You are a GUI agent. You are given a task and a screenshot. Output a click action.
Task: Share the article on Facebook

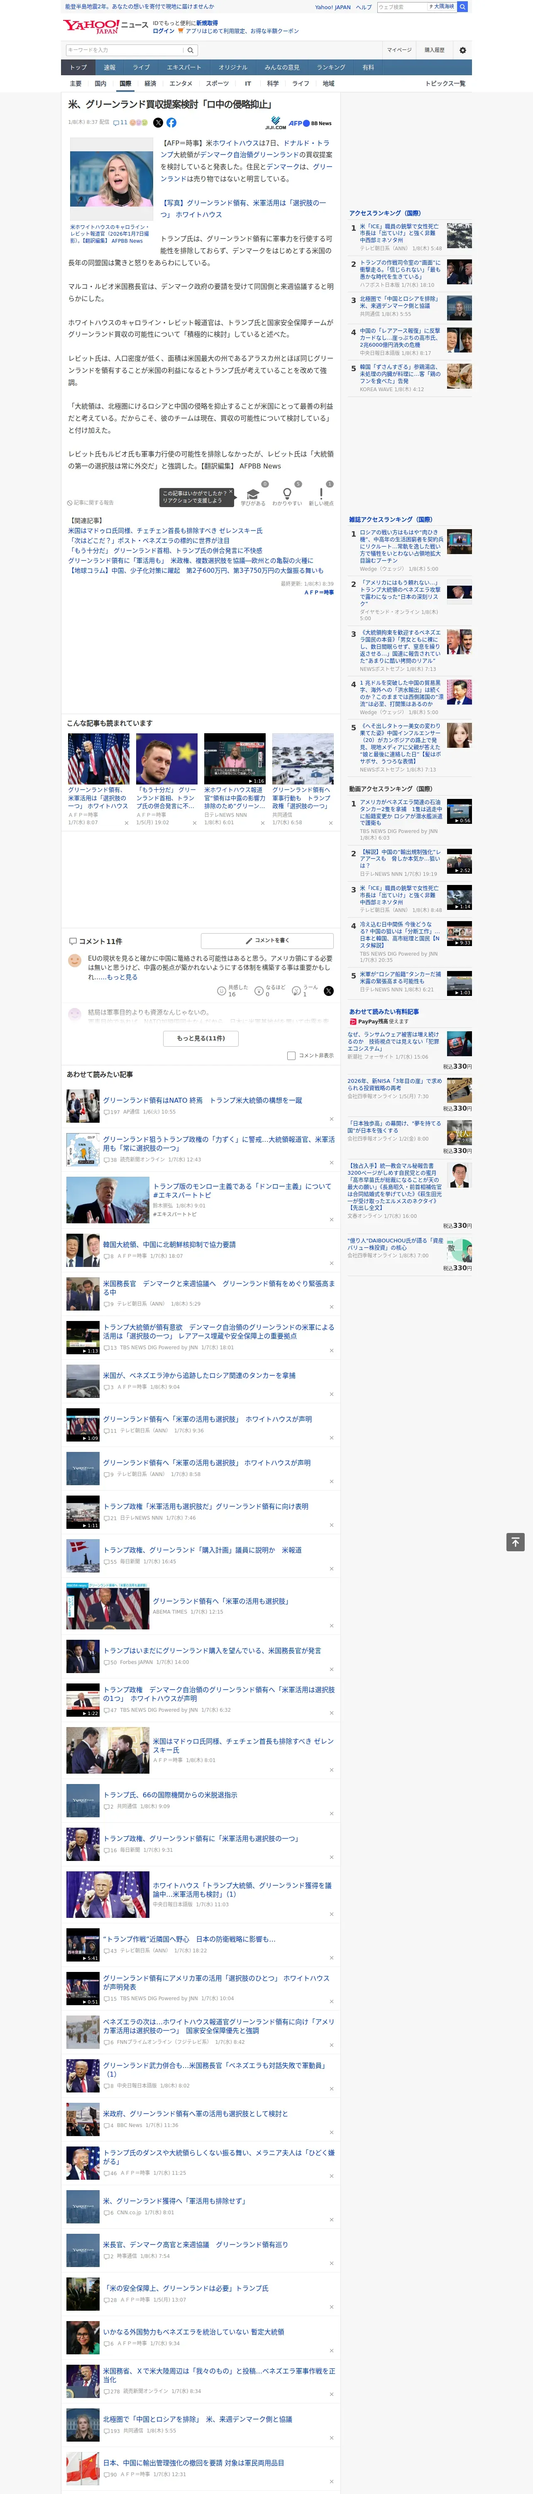click(171, 123)
